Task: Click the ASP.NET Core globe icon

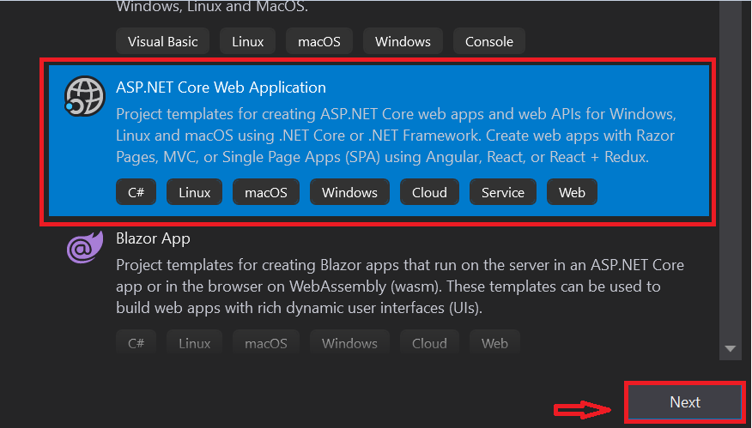Action: click(x=85, y=96)
